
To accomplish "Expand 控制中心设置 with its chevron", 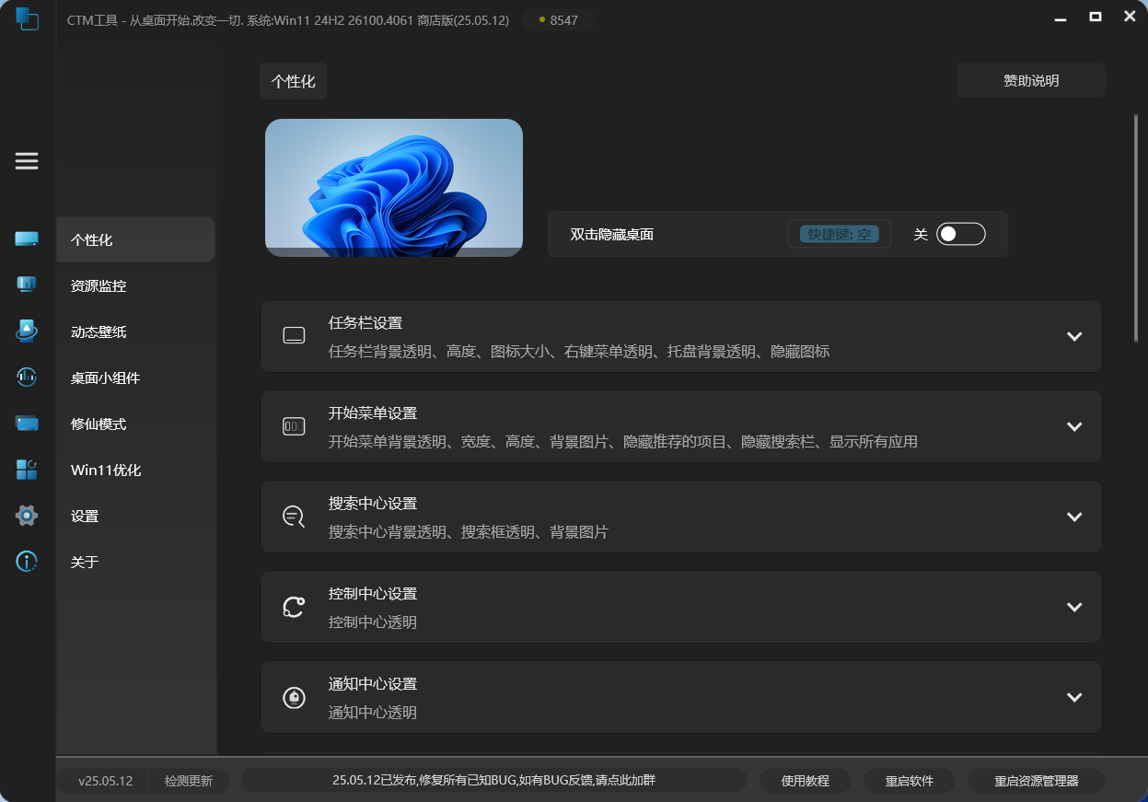I will (x=1073, y=607).
